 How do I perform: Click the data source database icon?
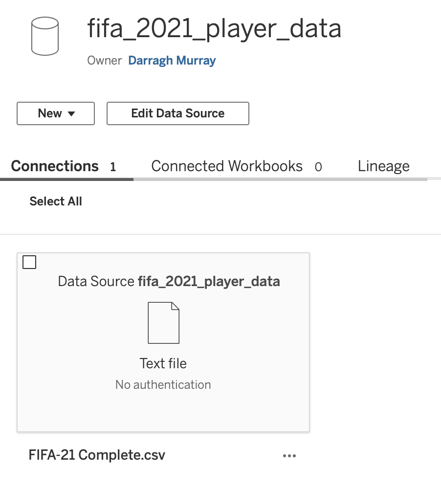click(x=44, y=36)
